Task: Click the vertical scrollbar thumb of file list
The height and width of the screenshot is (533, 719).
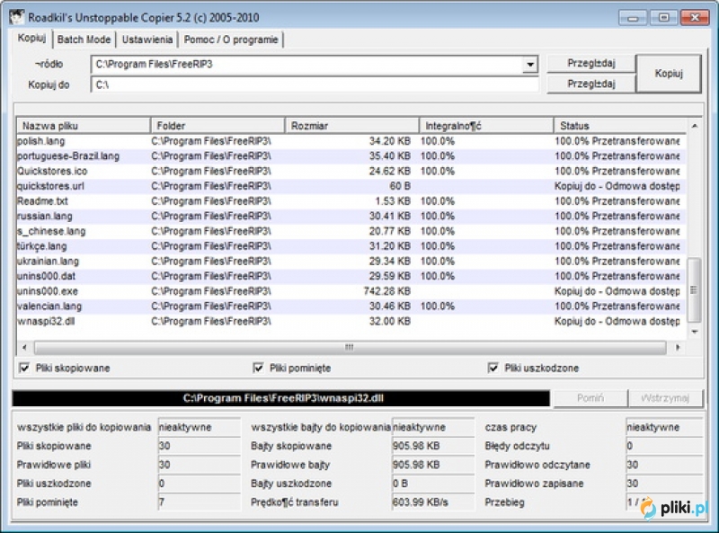Action: pos(695,290)
